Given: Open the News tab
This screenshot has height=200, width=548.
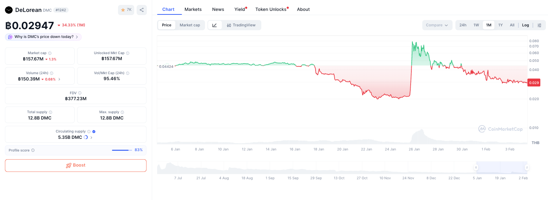Looking at the screenshot, I should click(x=218, y=9).
